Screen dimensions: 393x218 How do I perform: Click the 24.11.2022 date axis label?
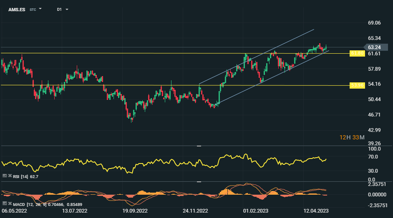pos(195,211)
